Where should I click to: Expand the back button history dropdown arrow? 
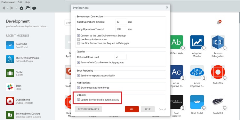[8, 8]
